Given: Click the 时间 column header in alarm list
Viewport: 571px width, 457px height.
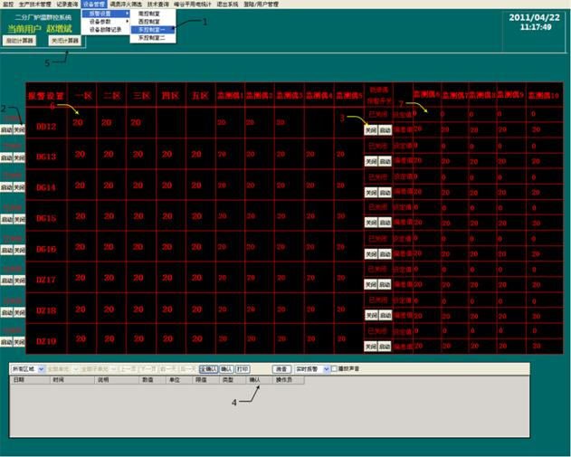Looking at the screenshot, I should tap(58, 380).
